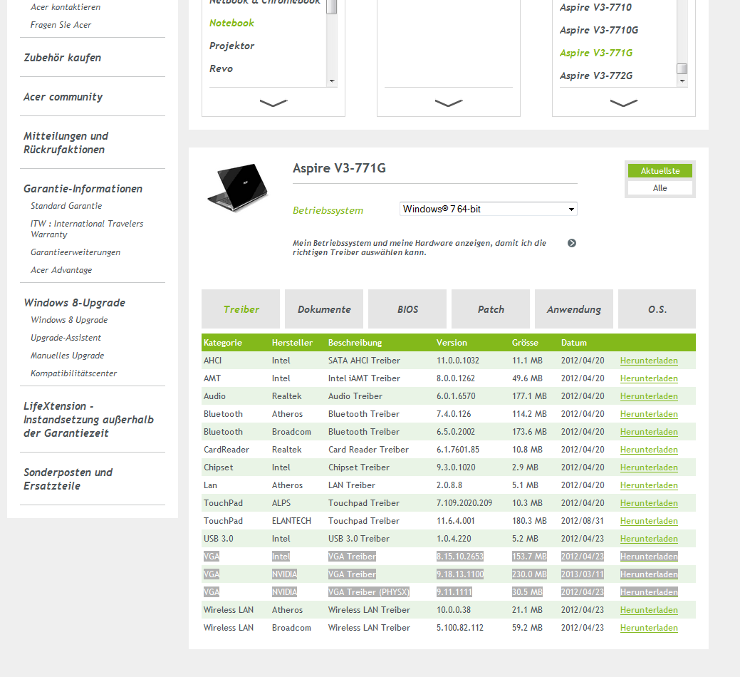Open Garantie-Informationen section

[83, 189]
